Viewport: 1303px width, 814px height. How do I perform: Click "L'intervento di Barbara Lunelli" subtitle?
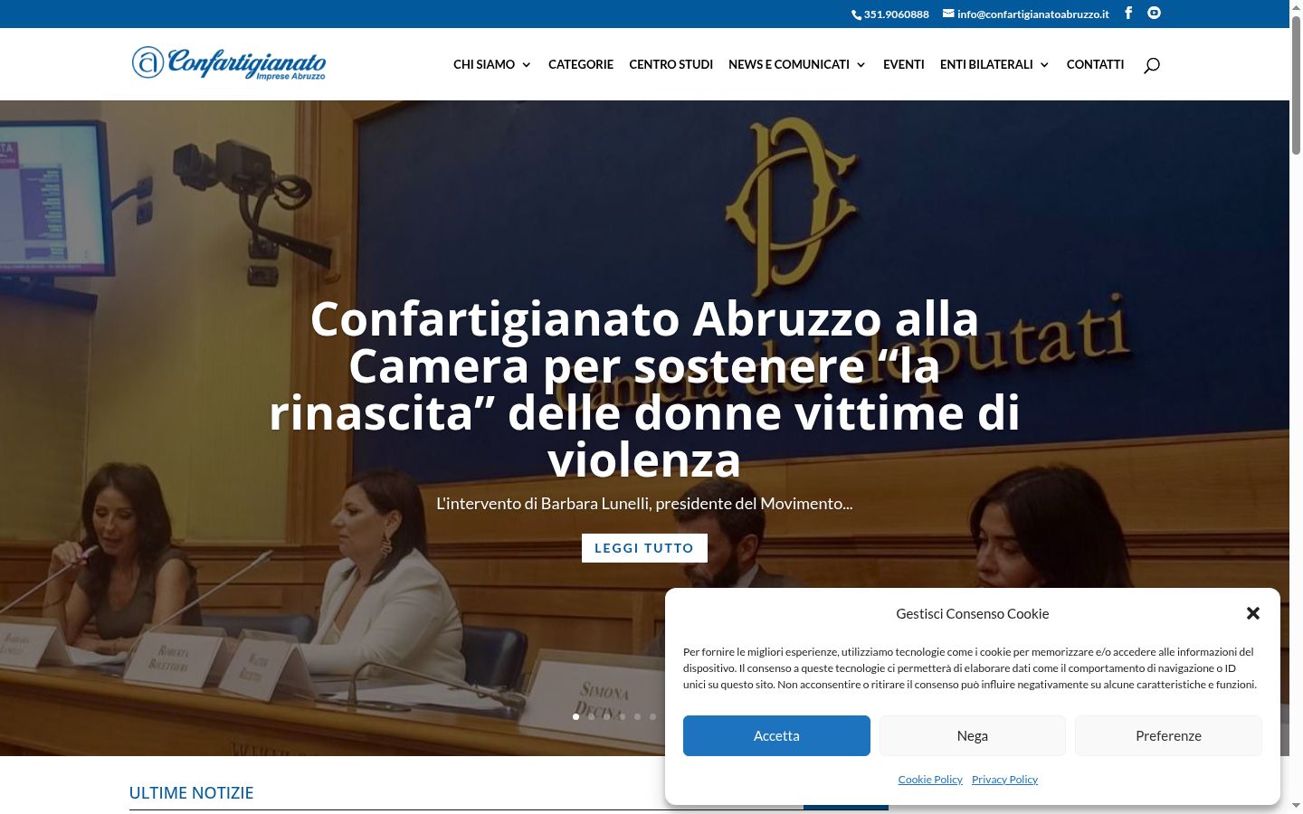[644, 504]
